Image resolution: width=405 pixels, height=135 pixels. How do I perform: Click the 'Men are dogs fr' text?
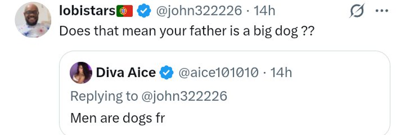click(117, 118)
